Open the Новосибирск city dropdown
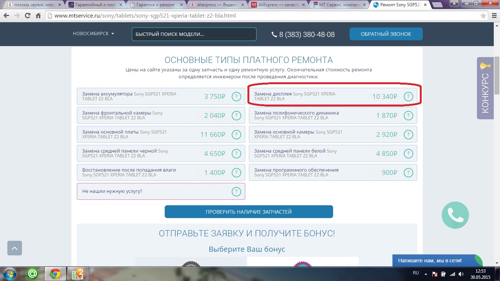The width and height of the screenshot is (500, 281). pos(94,34)
